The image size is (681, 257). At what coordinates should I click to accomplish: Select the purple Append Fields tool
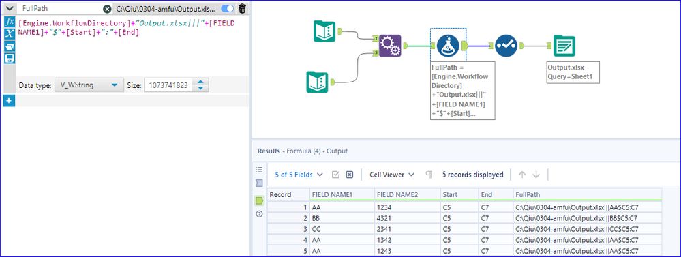click(x=389, y=46)
